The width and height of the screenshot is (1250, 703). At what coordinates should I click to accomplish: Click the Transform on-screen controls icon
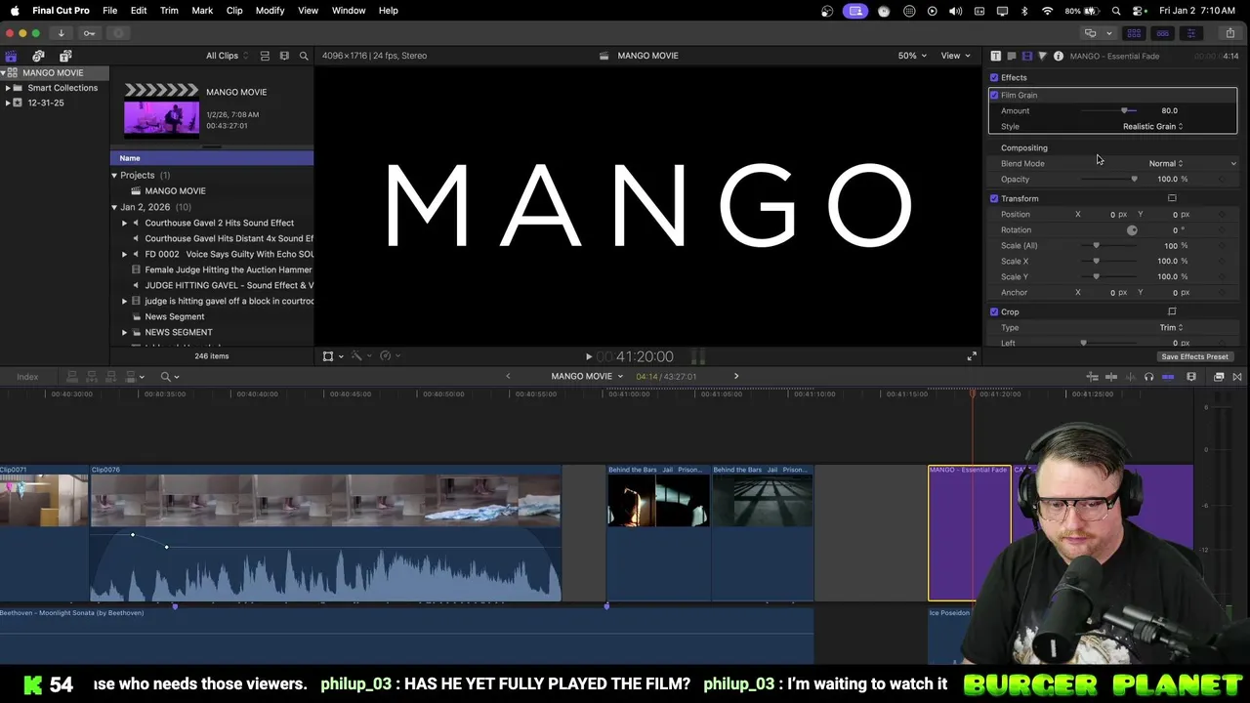point(1172,198)
